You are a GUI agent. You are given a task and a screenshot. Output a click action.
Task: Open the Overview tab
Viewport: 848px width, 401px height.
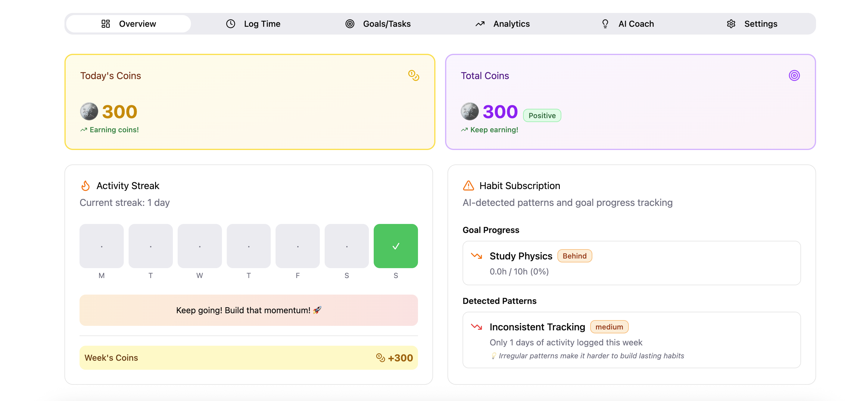(128, 24)
